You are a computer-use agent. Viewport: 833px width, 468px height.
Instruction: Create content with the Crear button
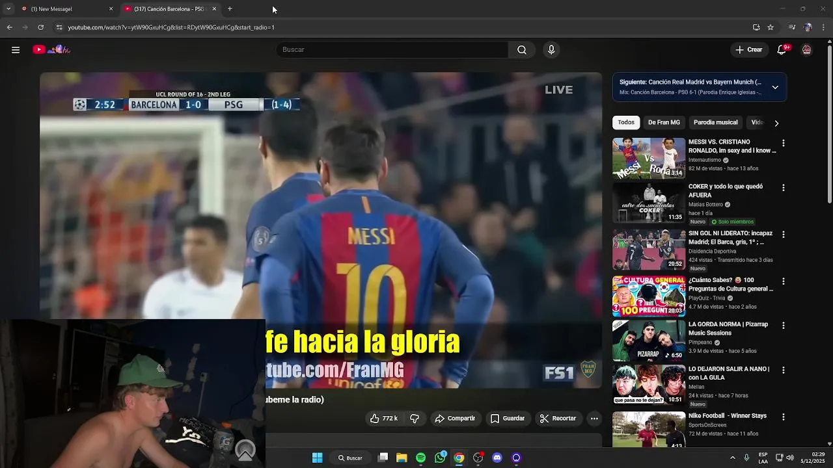pyautogui.click(x=748, y=49)
